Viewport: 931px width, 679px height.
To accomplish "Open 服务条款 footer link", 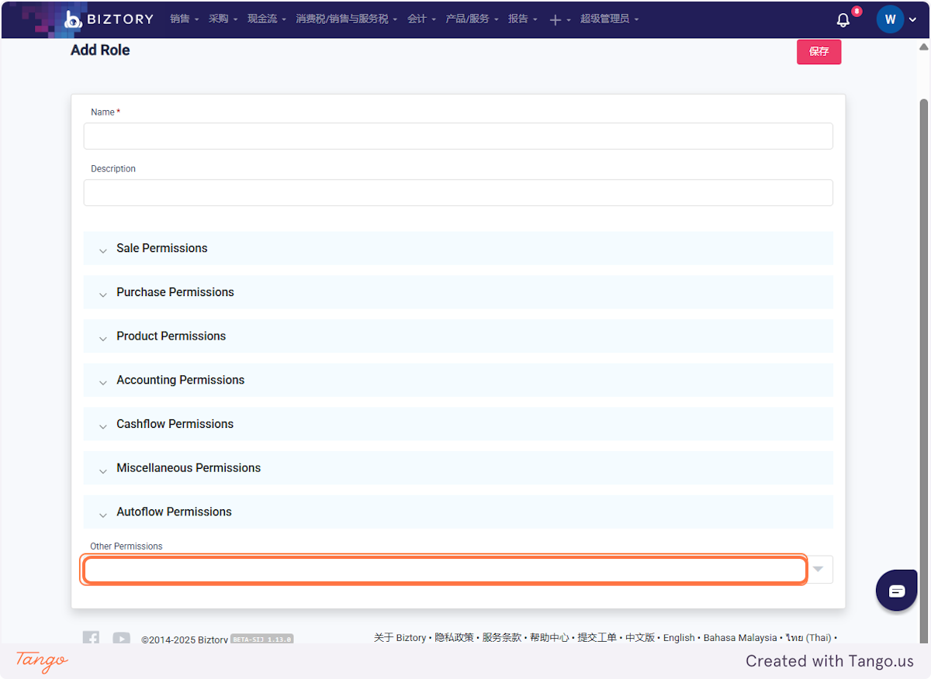I will point(502,638).
